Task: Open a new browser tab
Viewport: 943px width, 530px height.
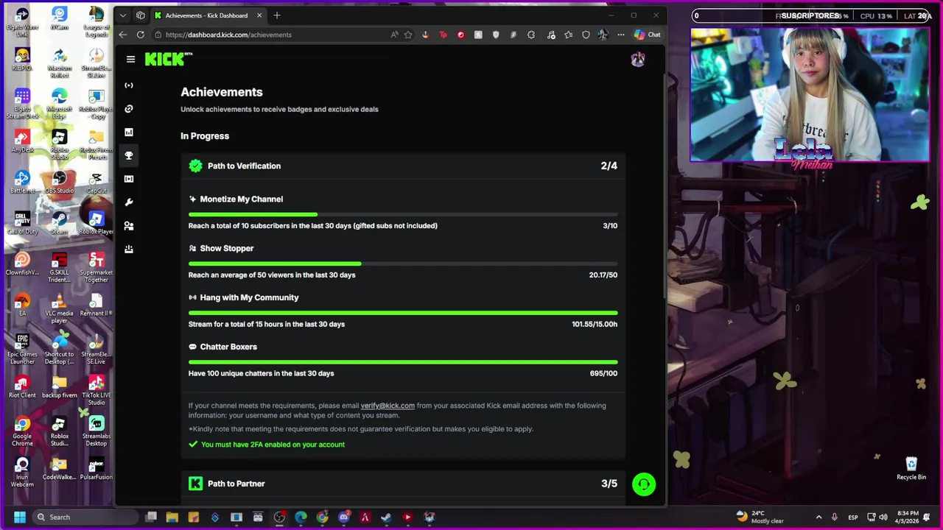Action: (x=277, y=15)
